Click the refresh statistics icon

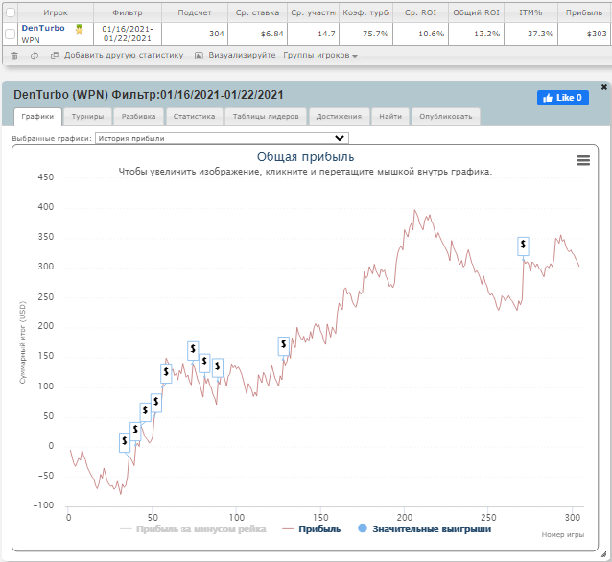pyautogui.click(x=35, y=56)
